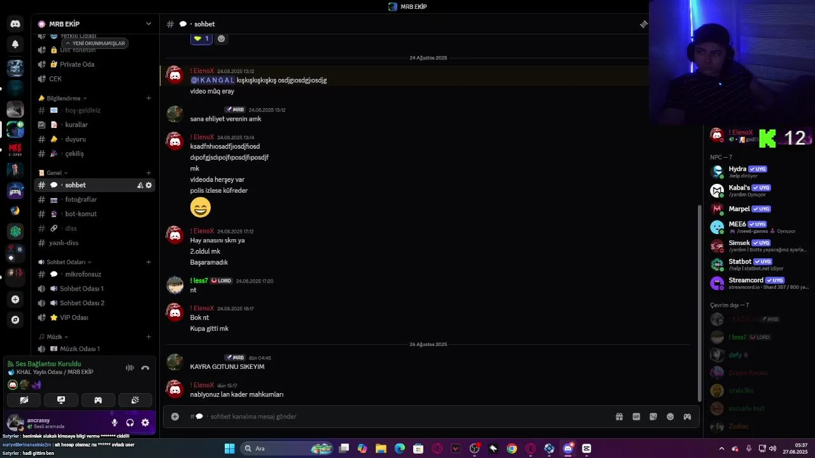Join Private Oda voice channel
This screenshot has height=458, width=815.
pyautogui.click(x=94, y=64)
